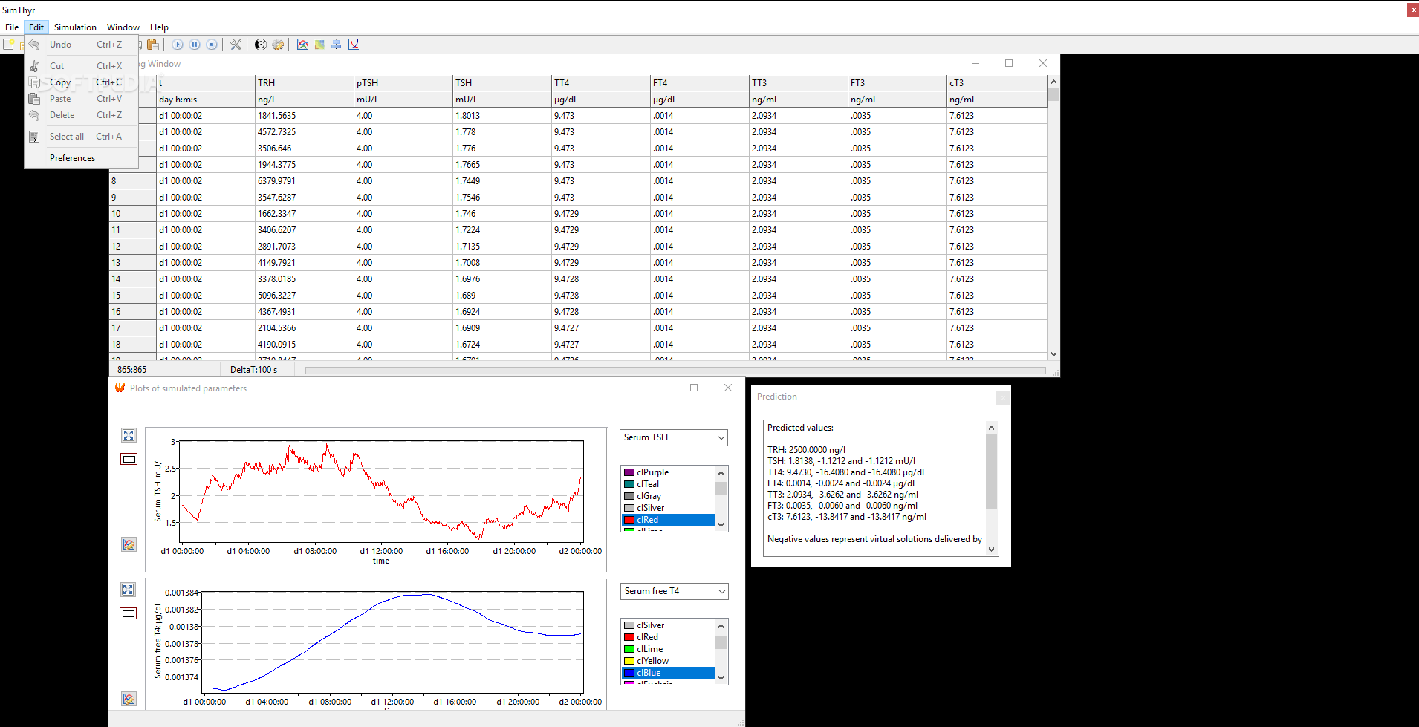Click the scissors Cut icon in Edit menu

click(x=34, y=66)
